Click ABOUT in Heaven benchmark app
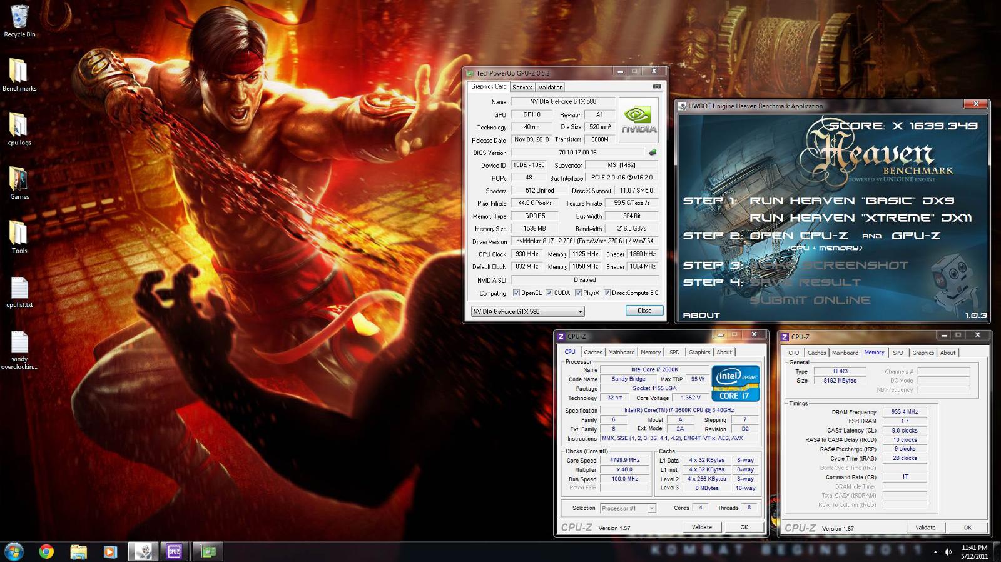1001x562 pixels. pos(701,315)
